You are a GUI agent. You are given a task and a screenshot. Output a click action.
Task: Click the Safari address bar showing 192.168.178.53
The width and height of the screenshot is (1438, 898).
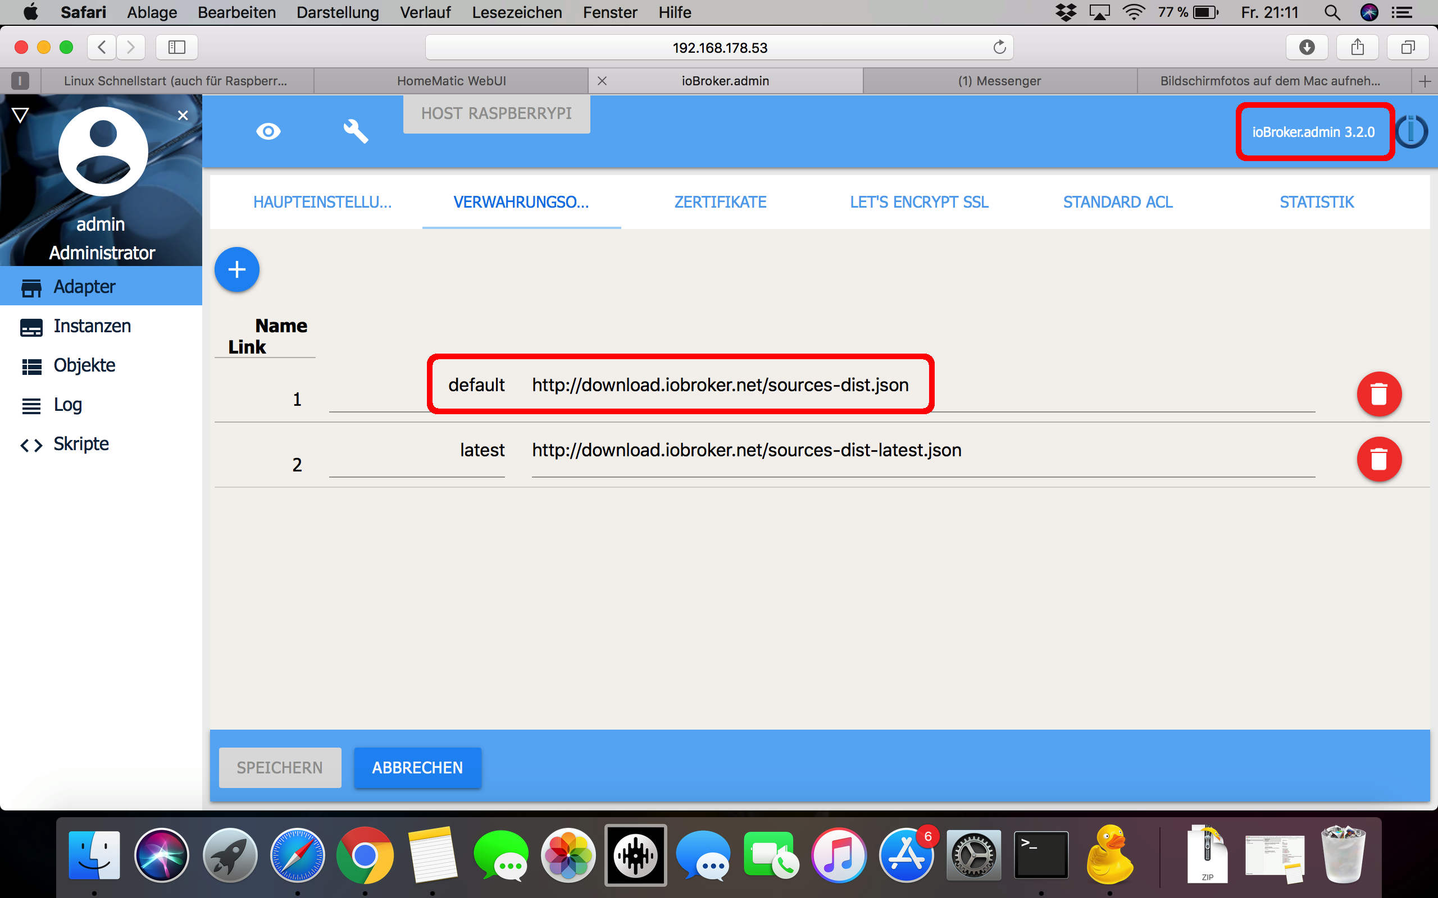point(719,47)
